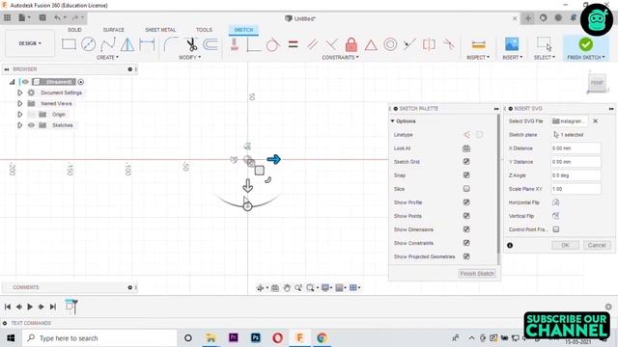Open Chrome from the Windows taskbar
The image size is (618, 347).
point(322,338)
